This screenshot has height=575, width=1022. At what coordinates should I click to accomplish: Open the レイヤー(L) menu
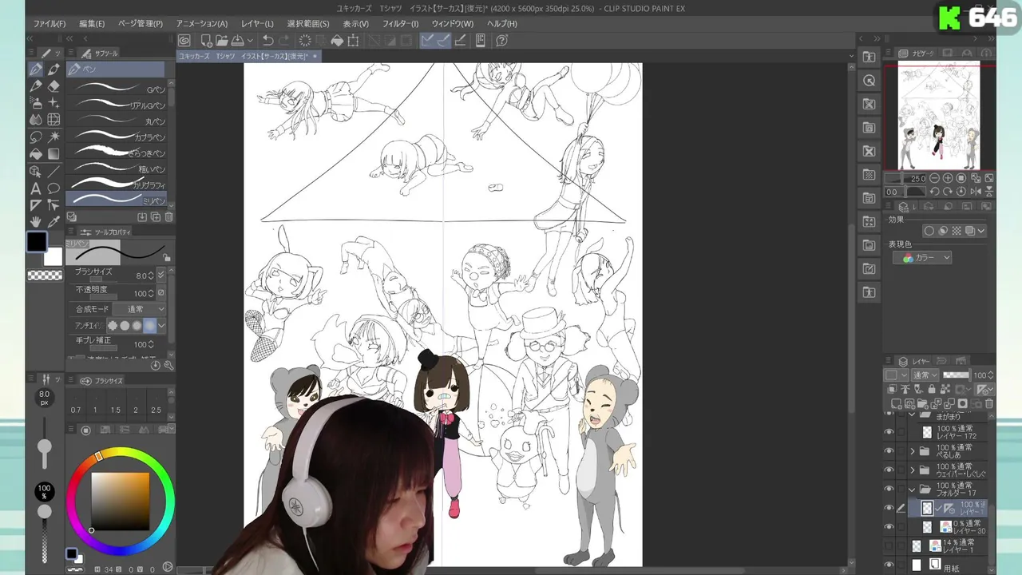(x=257, y=24)
